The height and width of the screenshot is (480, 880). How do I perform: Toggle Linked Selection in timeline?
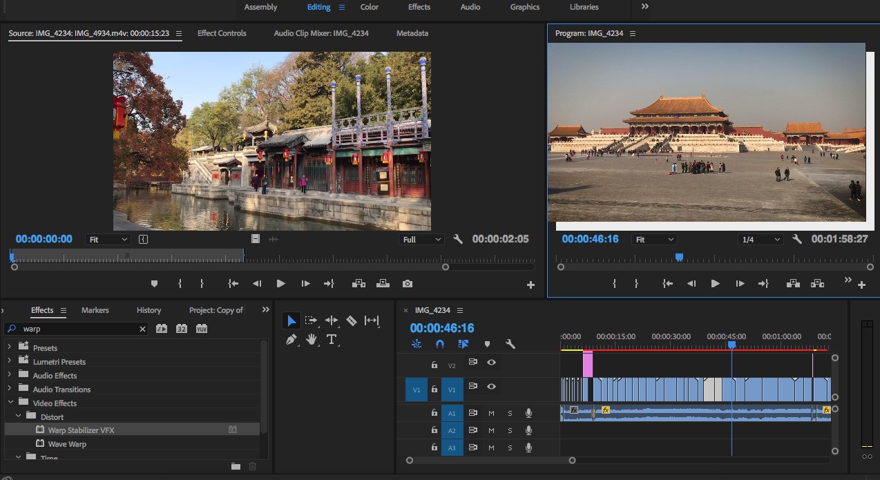[463, 344]
